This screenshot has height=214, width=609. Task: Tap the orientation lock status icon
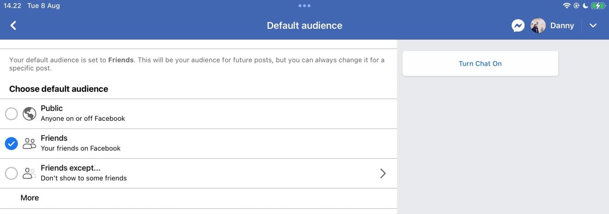click(x=576, y=6)
